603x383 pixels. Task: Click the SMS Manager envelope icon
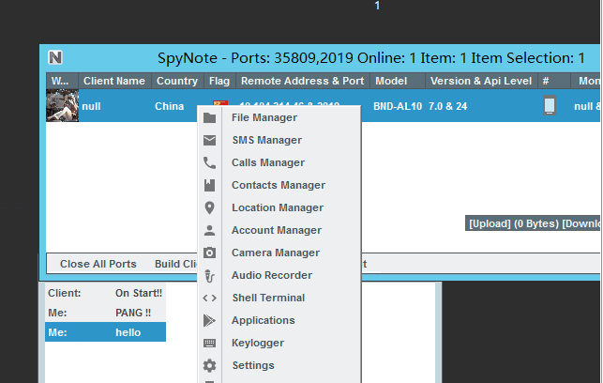[209, 140]
